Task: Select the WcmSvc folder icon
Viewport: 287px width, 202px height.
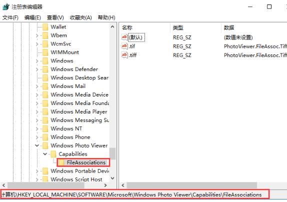Action: pos(45,44)
